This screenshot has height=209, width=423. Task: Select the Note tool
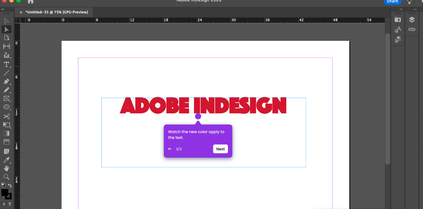point(7,151)
